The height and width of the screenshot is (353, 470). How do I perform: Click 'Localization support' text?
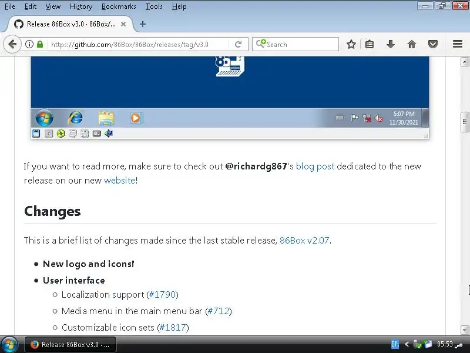pos(103,295)
